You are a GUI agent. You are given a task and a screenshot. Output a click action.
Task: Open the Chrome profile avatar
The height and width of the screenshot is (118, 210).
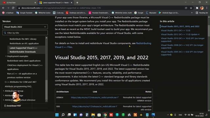point(202,8)
